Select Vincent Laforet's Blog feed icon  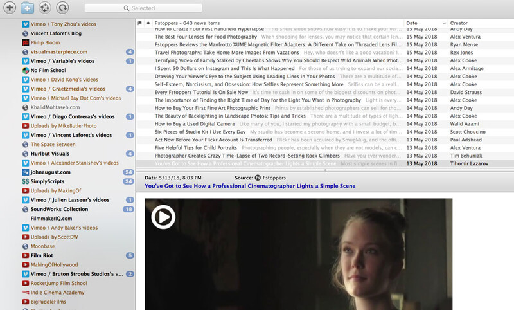(25, 33)
